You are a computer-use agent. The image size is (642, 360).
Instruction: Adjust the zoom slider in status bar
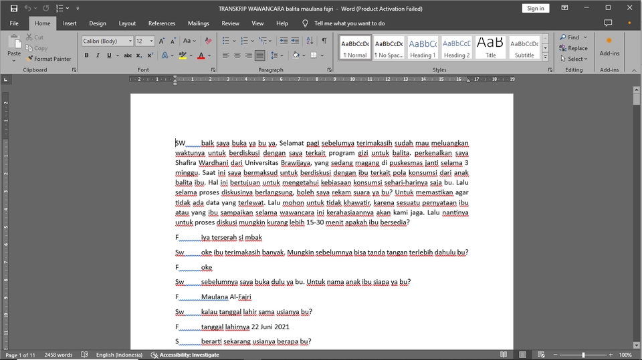point(583,355)
